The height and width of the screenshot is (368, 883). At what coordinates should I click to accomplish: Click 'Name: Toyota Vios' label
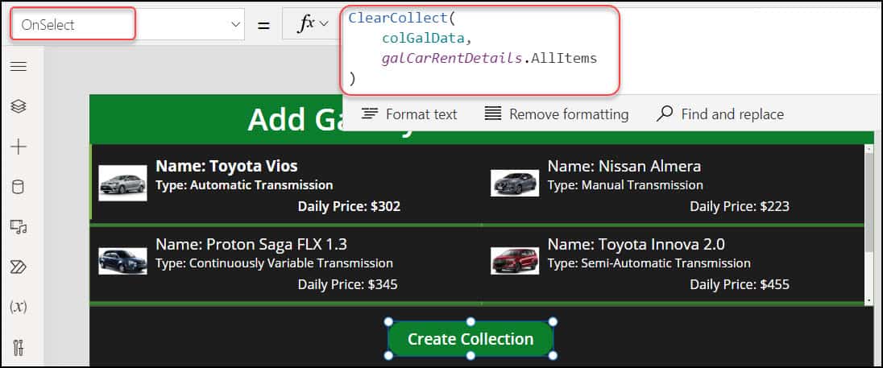[x=226, y=166]
